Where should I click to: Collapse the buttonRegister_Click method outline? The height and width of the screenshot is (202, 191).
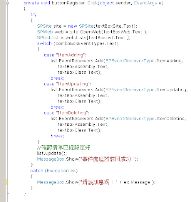click(7, 3)
